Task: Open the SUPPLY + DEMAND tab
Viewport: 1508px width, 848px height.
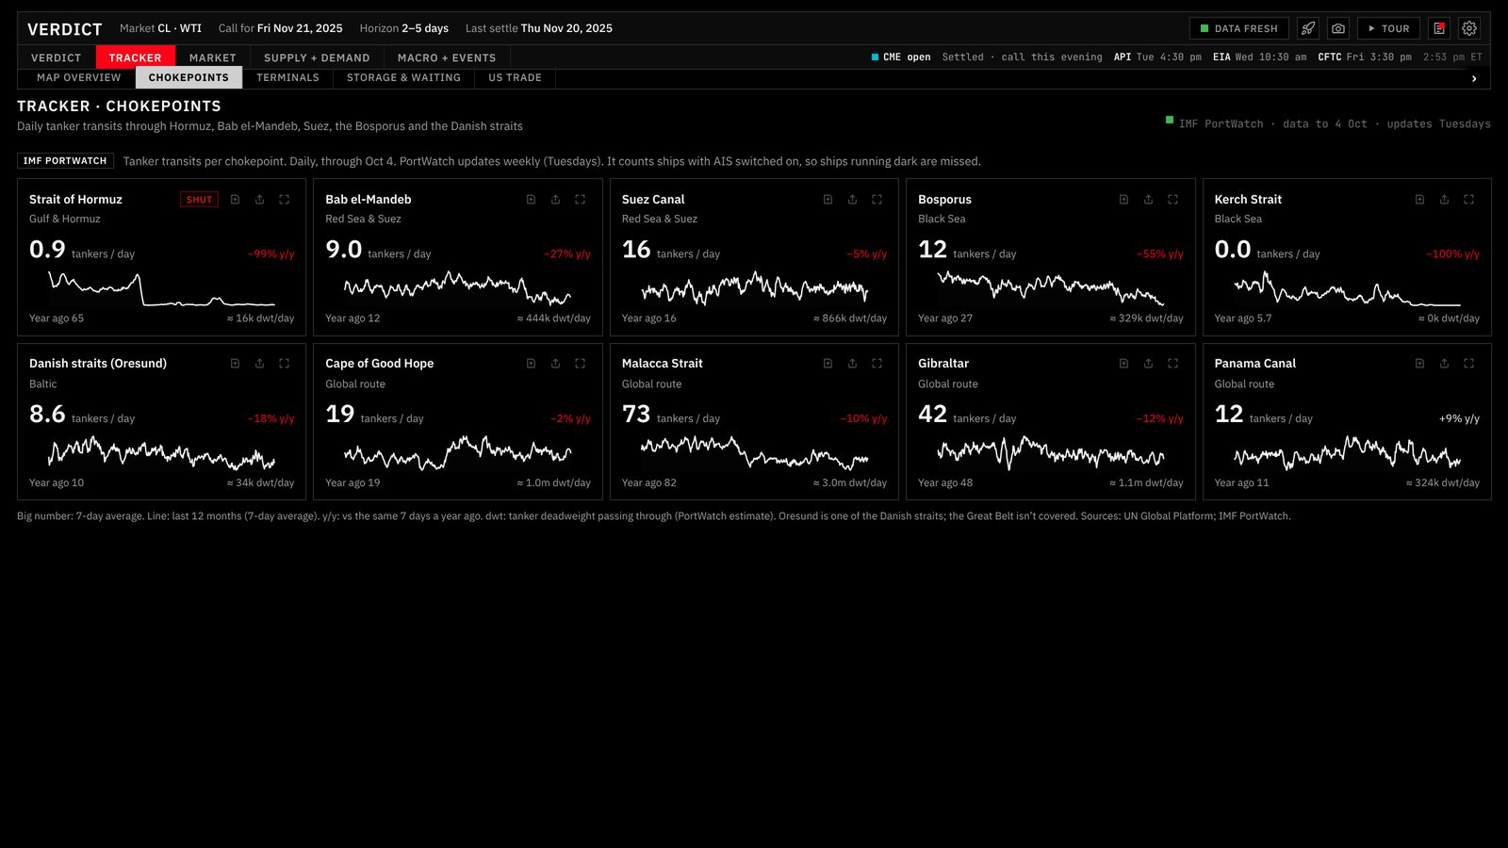Action: click(x=317, y=57)
